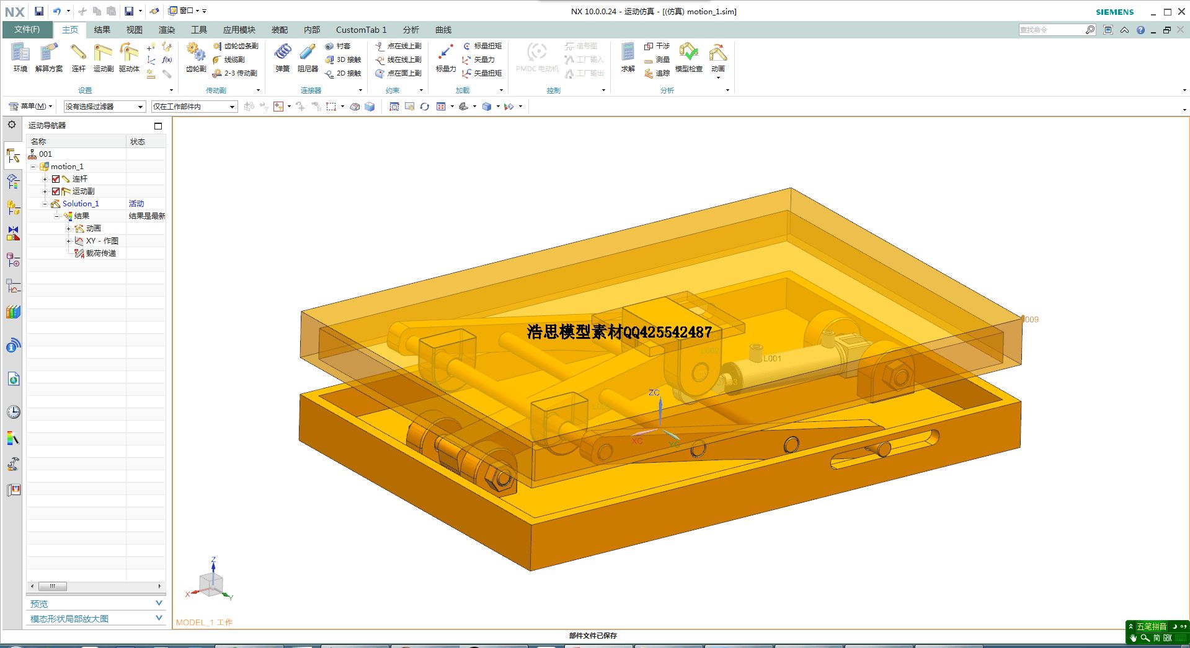Open the navigator settings gear icon
The image size is (1190, 648).
(x=12, y=125)
